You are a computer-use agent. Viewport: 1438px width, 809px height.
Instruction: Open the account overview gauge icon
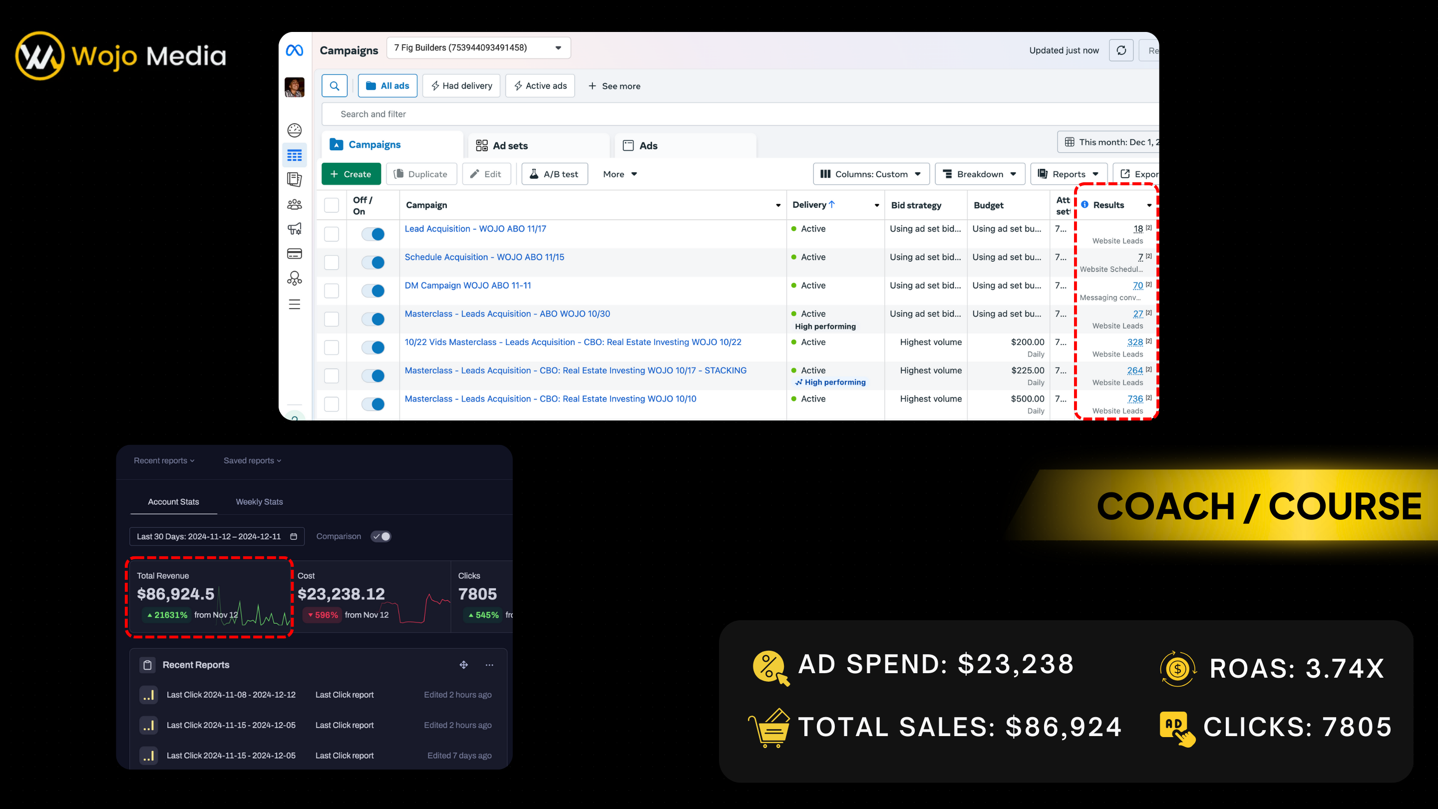(294, 130)
